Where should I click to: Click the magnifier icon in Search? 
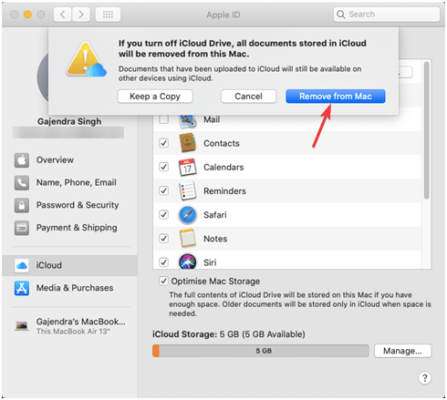point(341,15)
